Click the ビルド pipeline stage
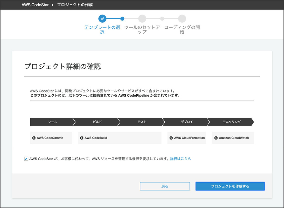Screen dimensions: 284x208 (97, 122)
